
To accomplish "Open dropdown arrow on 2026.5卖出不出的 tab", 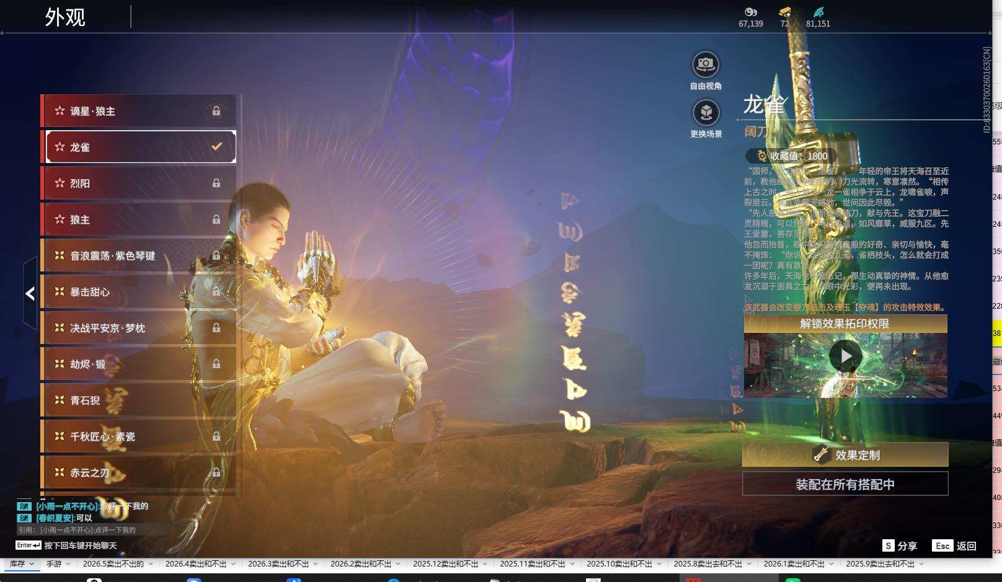I will coord(150,564).
